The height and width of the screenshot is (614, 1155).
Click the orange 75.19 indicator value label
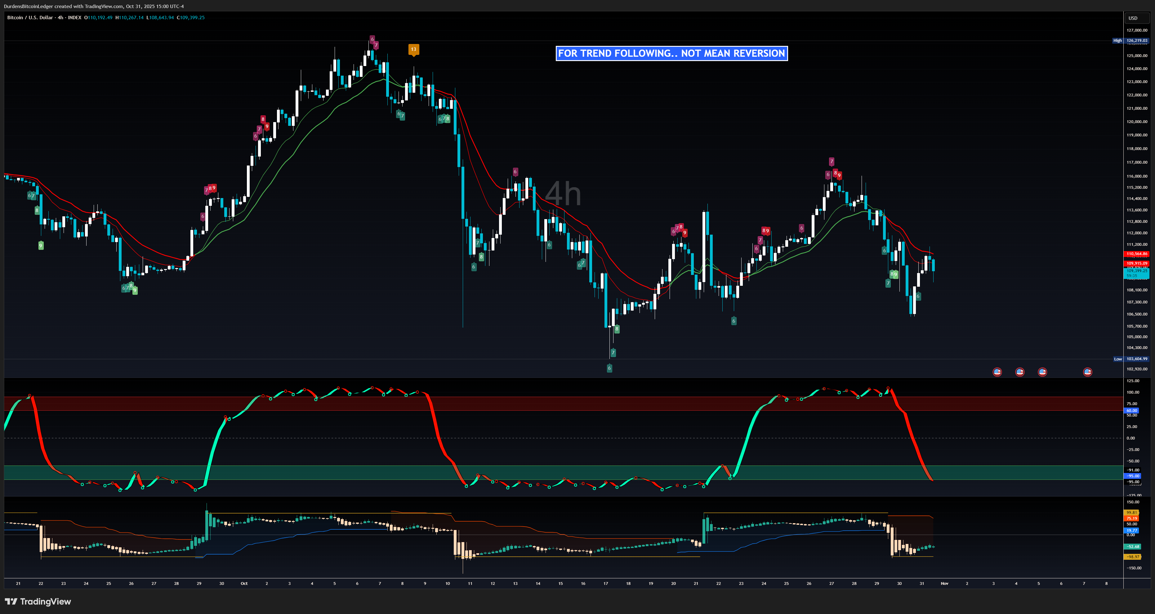tap(1132, 519)
